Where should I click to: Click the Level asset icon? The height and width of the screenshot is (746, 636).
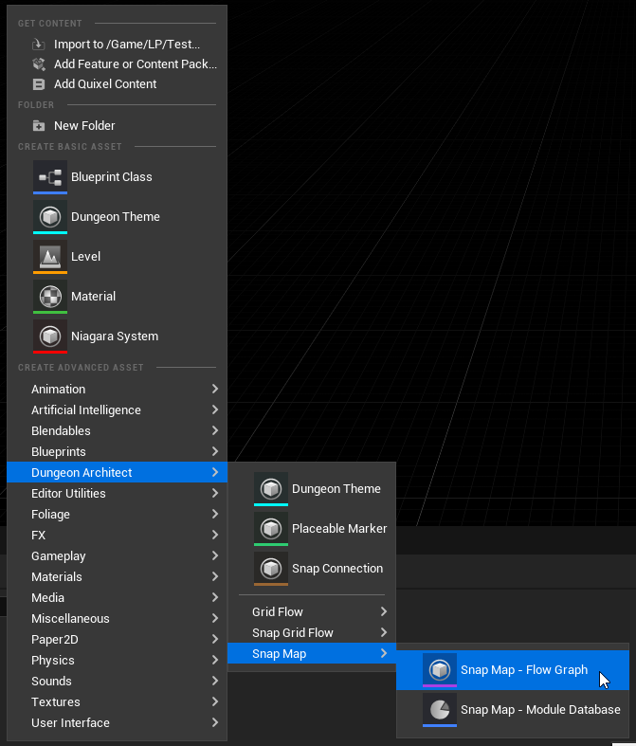50,257
